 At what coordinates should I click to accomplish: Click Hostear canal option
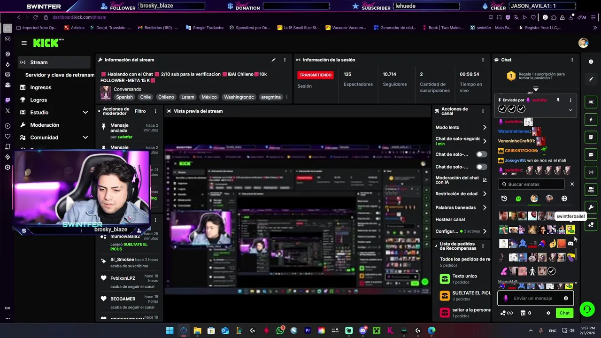pyautogui.click(x=450, y=219)
